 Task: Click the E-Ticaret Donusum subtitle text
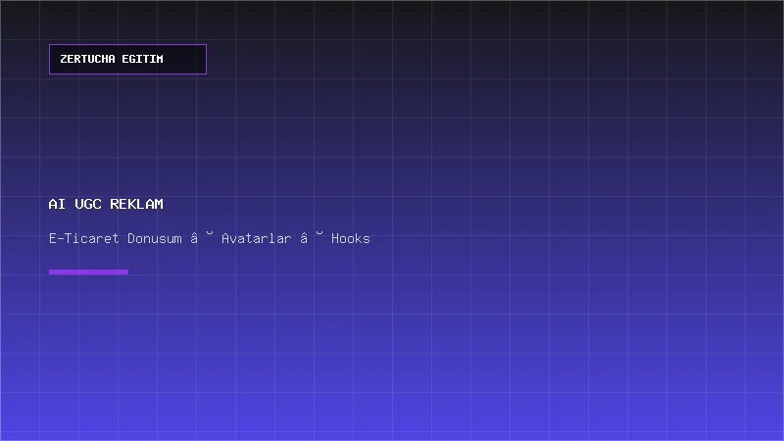click(x=209, y=238)
